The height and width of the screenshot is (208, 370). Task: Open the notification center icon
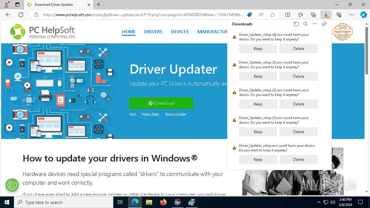coord(360,202)
